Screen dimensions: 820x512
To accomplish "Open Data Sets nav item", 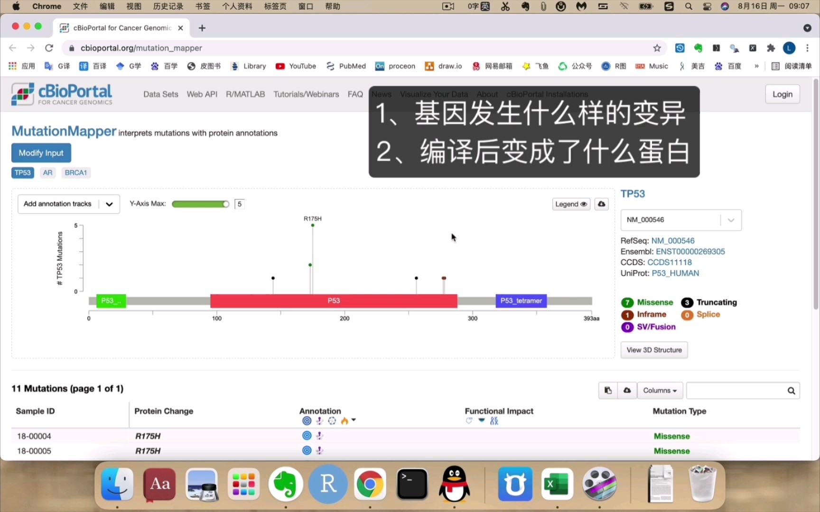I will (x=161, y=94).
